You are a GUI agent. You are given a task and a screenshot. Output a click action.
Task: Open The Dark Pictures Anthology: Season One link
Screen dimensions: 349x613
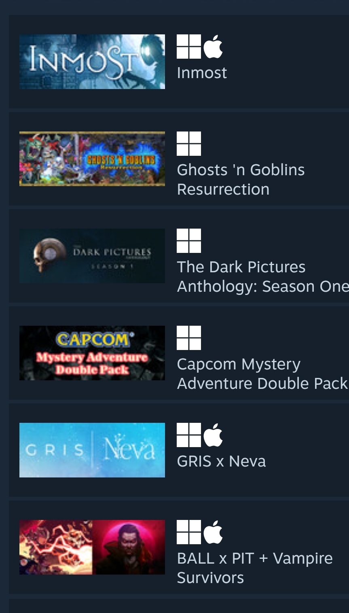pos(263,277)
